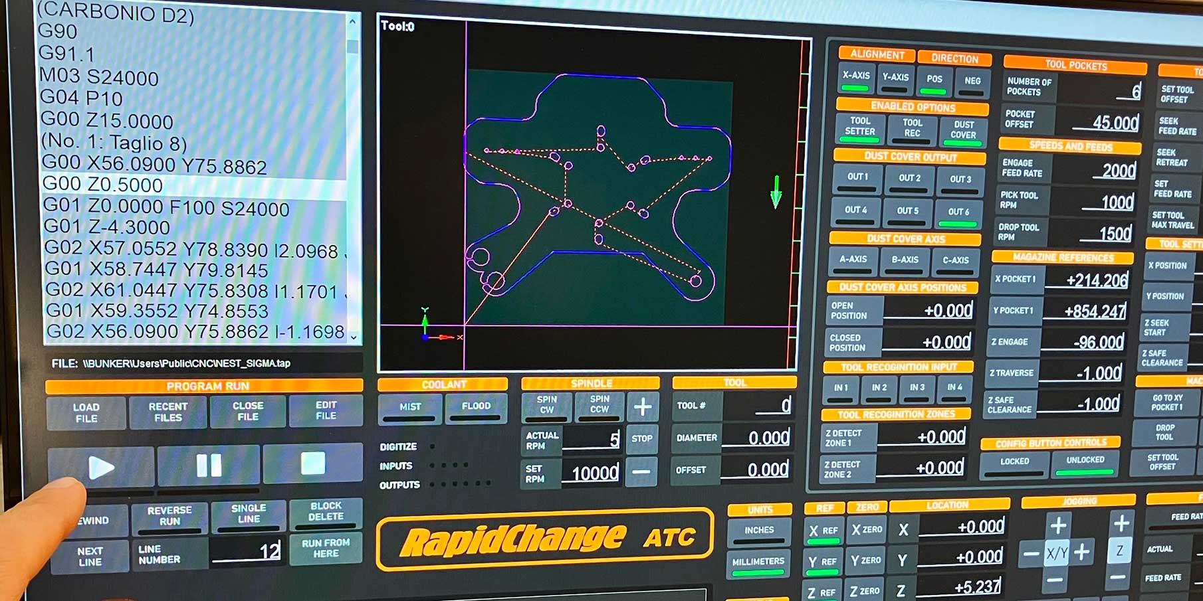1203x601 pixels.
Task: Click Run From Here button
Action: coord(326,549)
